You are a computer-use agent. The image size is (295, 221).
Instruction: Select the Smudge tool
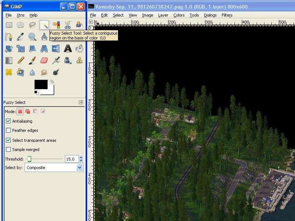pos(44,72)
